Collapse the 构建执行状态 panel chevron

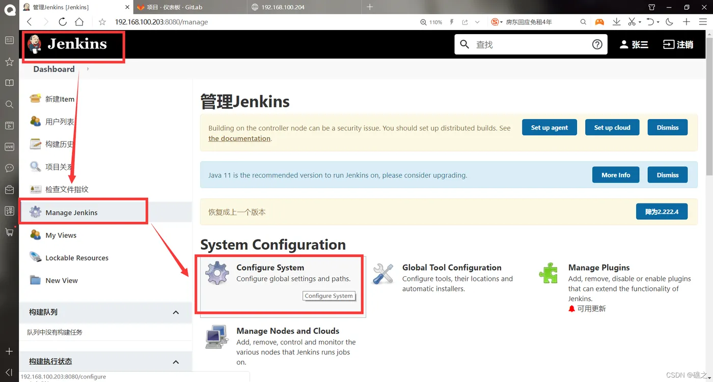click(176, 362)
